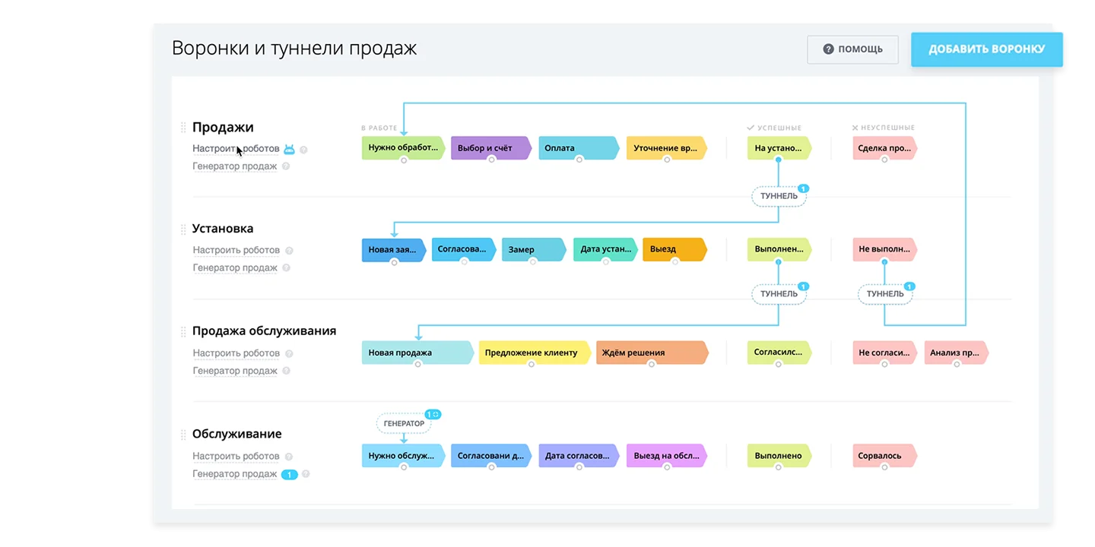This screenshot has width=1095, height=547.
Task: Click help icon beside Продажи Настроить роботов
Action: pyautogui.click(x=303, y=150)
